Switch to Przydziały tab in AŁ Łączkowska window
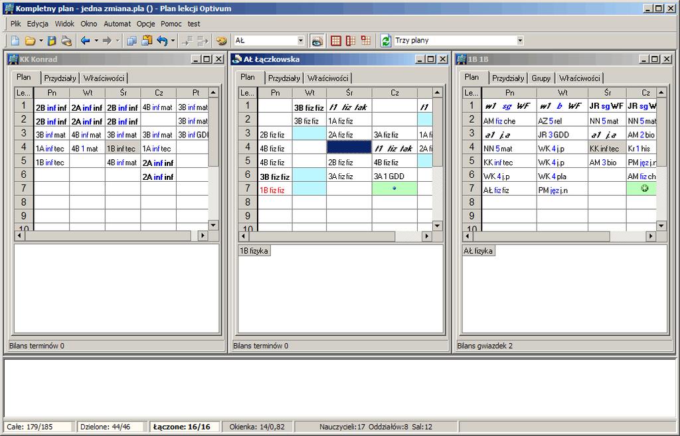The height and width of the screenshot is (436, 680). click(284, 78)
